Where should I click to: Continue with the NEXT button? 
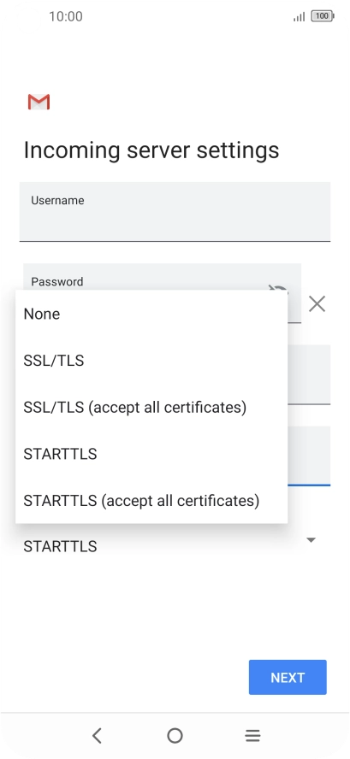[288, 677]
